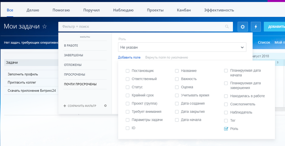
Task: Enable the Дата создания checkbox
Action: point(177,104)
